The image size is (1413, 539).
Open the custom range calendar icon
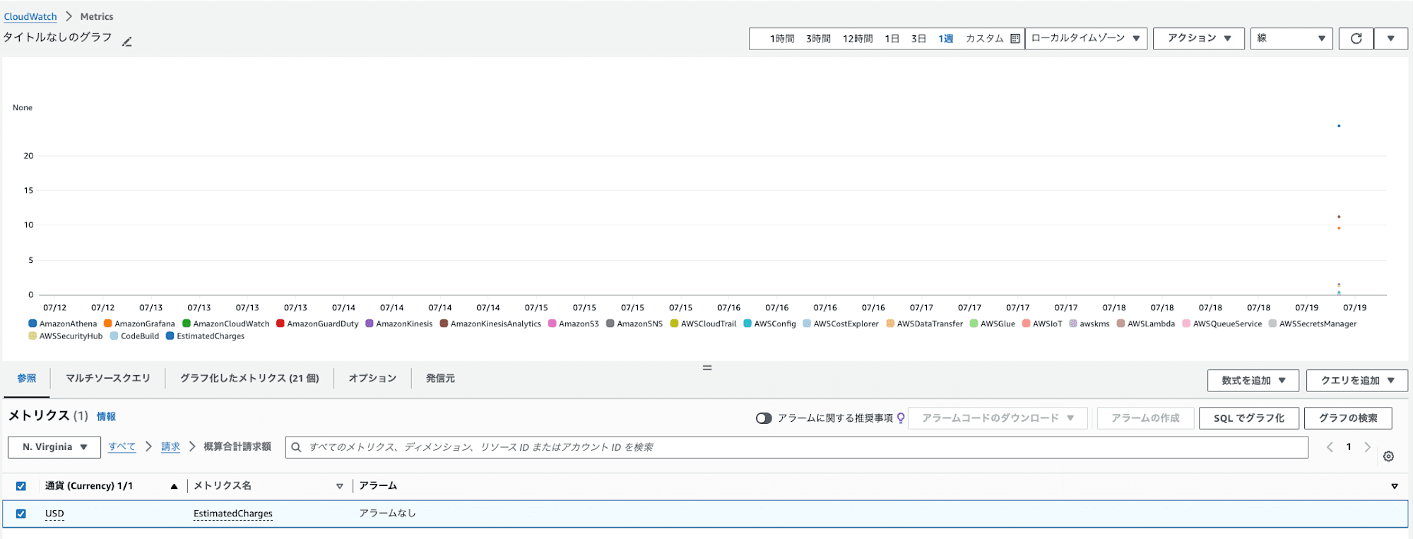point(1015,39)
